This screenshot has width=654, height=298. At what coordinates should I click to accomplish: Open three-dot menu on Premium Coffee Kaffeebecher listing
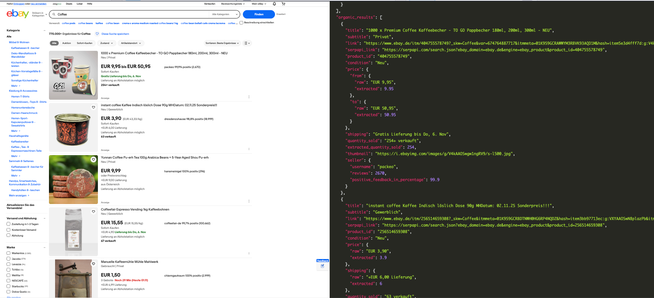pyautogui.click(x=249, y=97)
